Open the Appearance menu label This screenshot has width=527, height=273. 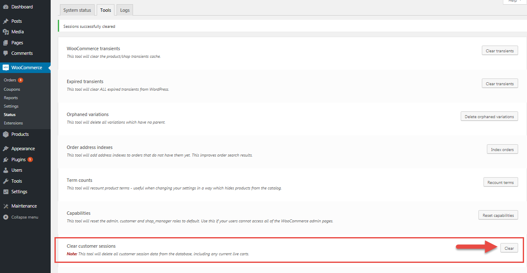point(23,149)
